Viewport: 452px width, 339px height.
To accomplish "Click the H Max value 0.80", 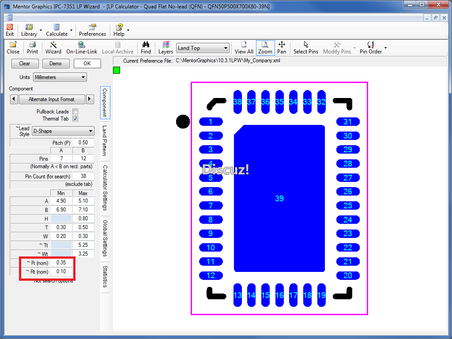I will point(83,218).
